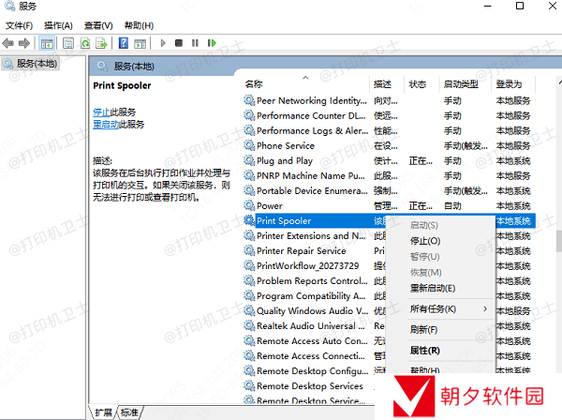Click the 停止 service link

click(x=101, y=112)
